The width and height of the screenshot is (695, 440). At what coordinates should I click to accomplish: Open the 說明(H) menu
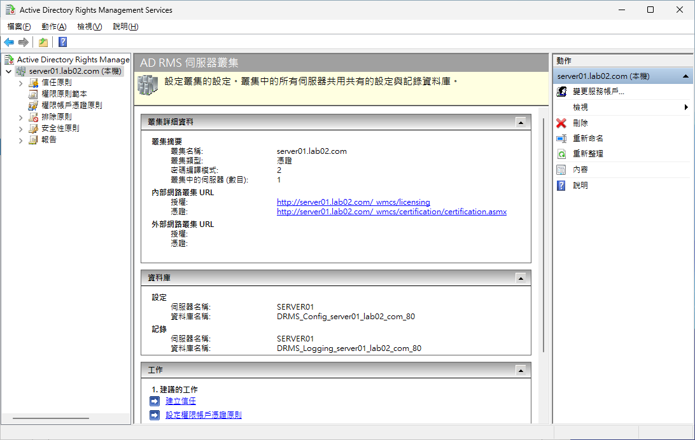[125, 27]
